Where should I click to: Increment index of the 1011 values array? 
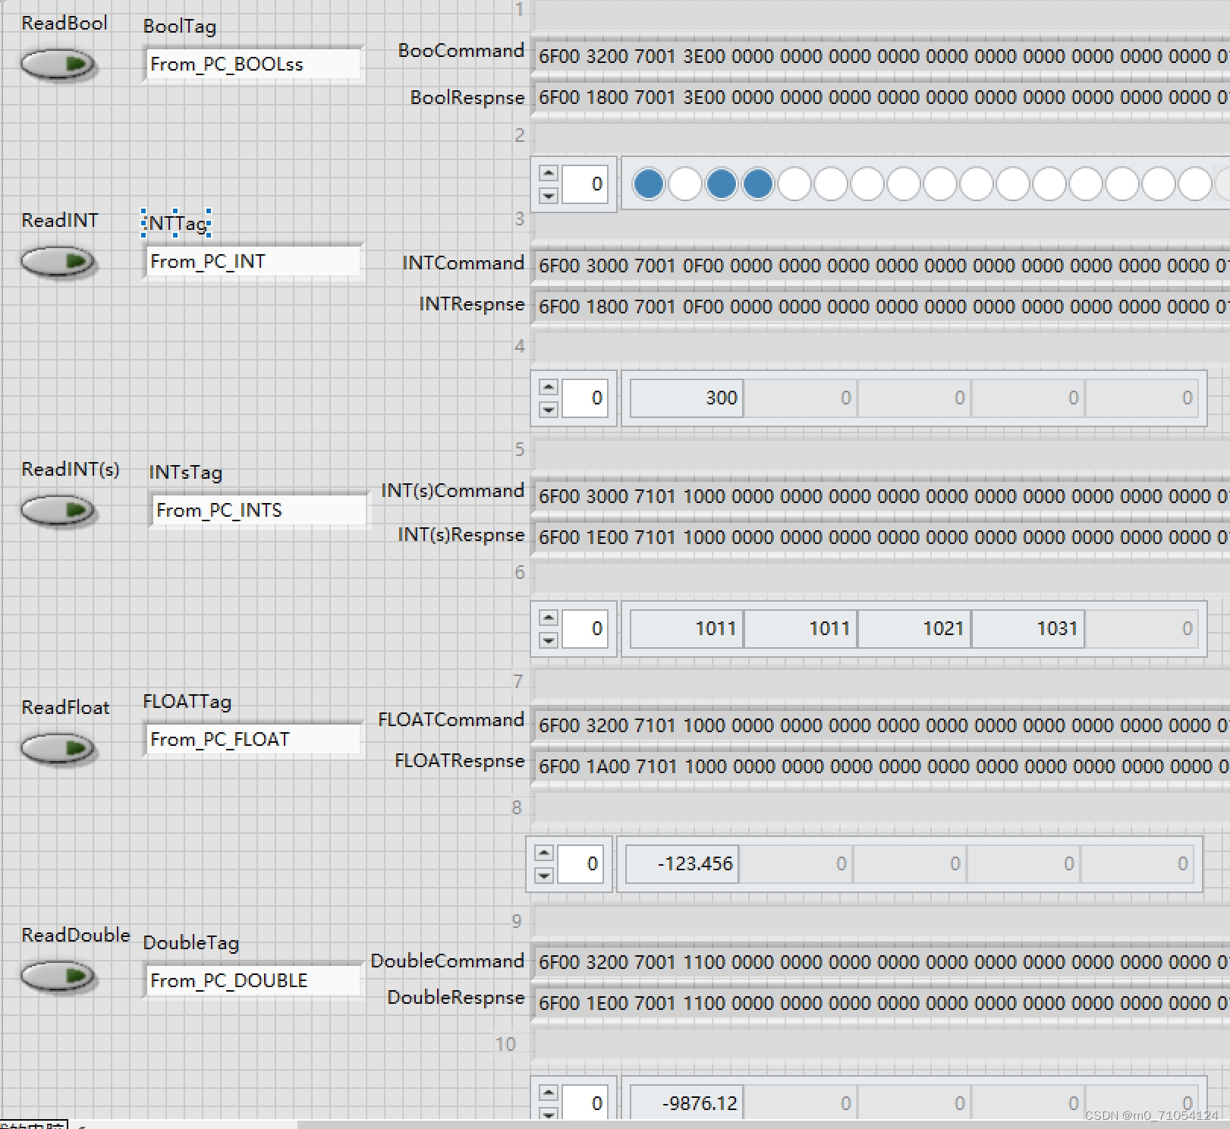click(549, 617)
